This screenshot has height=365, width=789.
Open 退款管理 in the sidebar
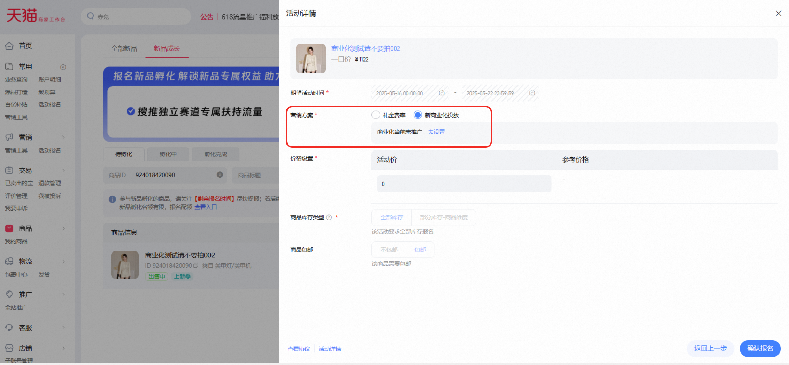(49, 183)
